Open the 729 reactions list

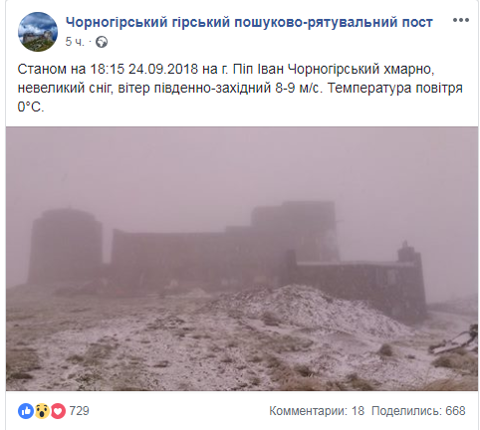(79, 411)
